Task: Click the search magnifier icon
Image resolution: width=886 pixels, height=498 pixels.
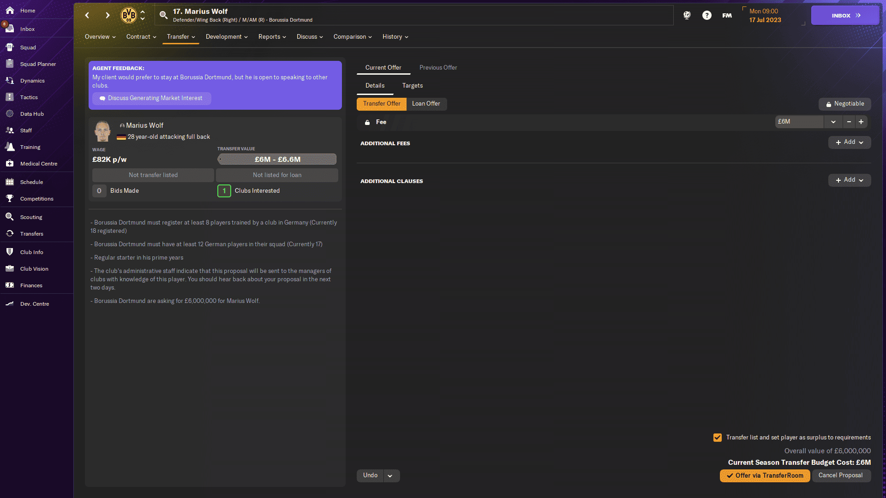Action: click(x=163, y=15)
